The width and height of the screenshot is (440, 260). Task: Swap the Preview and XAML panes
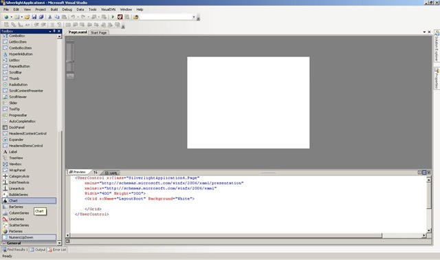(x=96, y=173)
